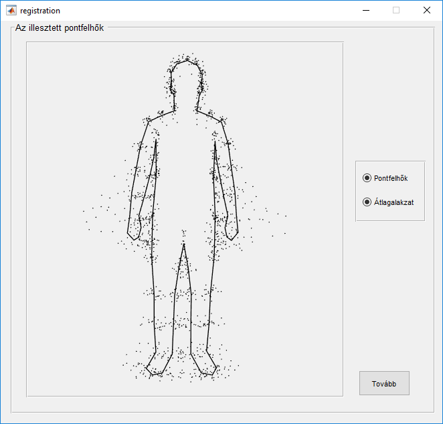
Task: Click the outline's foot on the right side
Action: click(207, 367)
